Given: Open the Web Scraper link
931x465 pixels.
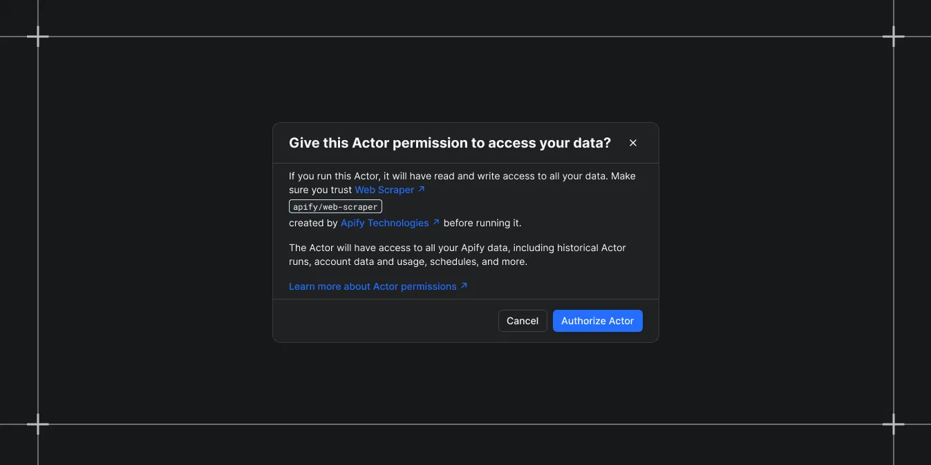Looking at the screenshot, I should (390, 190).
